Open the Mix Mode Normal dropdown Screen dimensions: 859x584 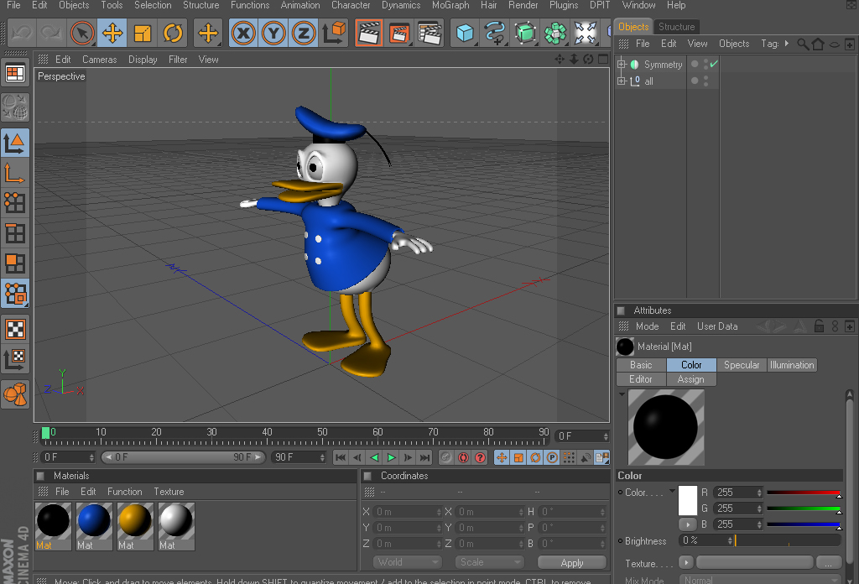click(x=760, y=580)
